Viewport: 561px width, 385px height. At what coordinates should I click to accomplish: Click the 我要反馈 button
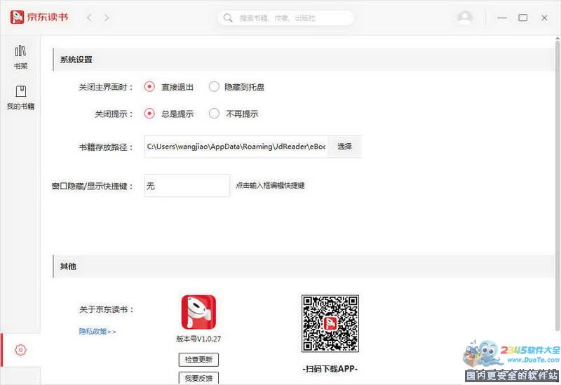198,378
